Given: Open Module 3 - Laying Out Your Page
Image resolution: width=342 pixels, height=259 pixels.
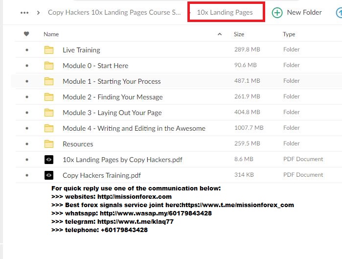Looking at the screenshot, I should tap(112, 113).
